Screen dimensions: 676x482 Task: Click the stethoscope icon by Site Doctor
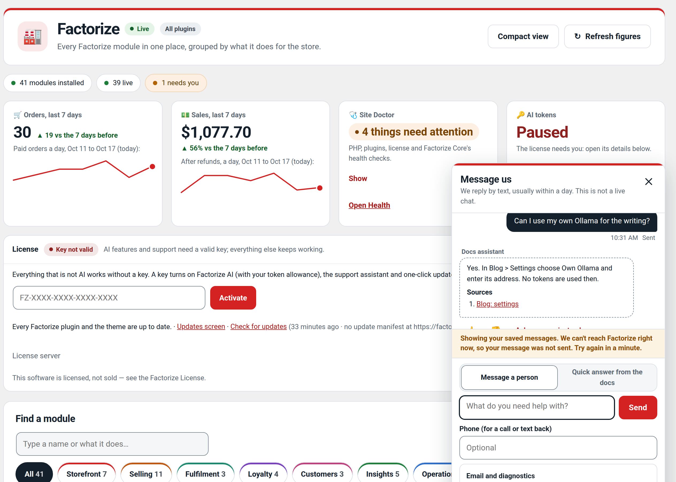(353, 115)
